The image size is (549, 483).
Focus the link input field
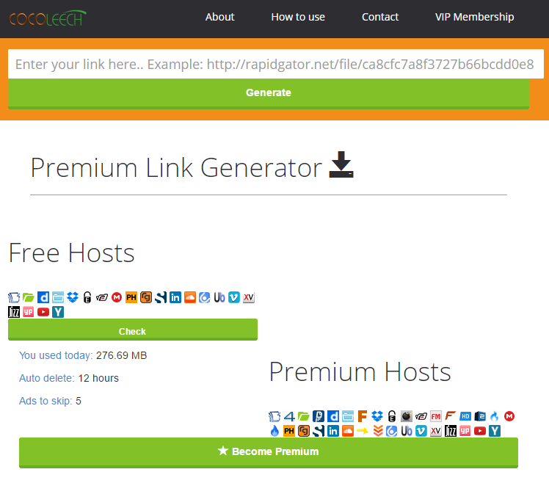coord(276,64)
